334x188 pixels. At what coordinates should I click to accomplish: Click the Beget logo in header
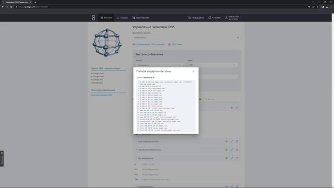[93, 18]
